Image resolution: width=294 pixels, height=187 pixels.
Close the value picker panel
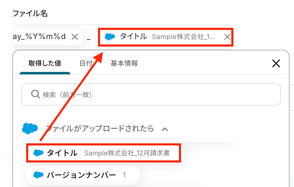pyautogui.click(x=276, y=63)
